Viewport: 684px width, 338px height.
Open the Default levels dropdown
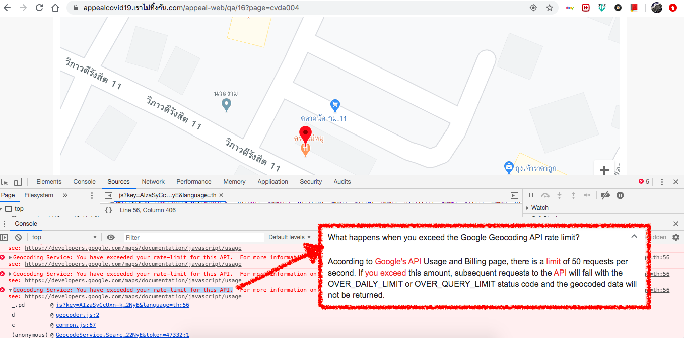[x=290, y=237]
